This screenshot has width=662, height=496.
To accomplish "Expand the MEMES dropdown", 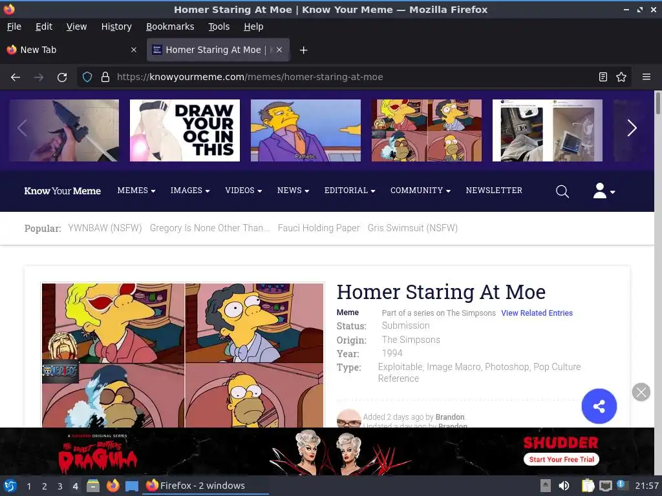I will coord(136,191).
